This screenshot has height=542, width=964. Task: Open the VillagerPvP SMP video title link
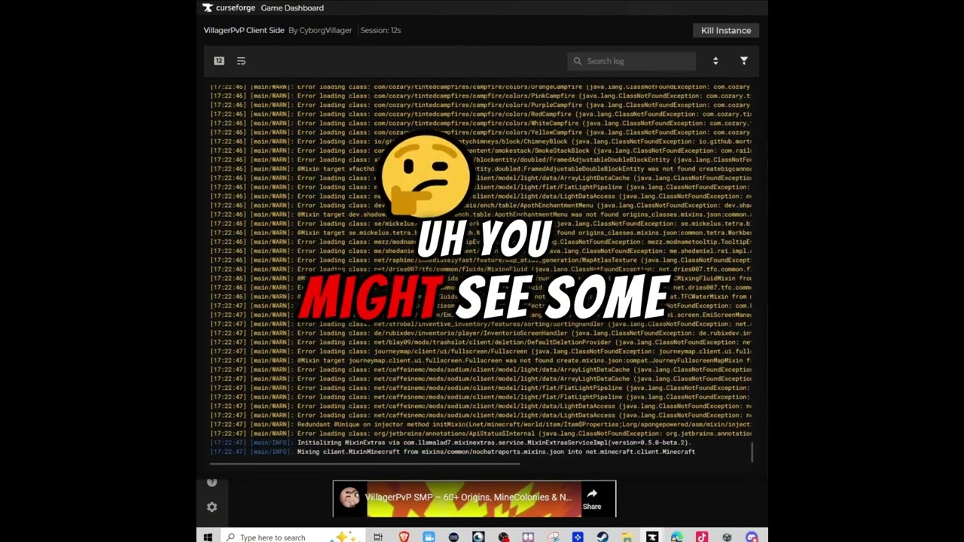point(468,497)
